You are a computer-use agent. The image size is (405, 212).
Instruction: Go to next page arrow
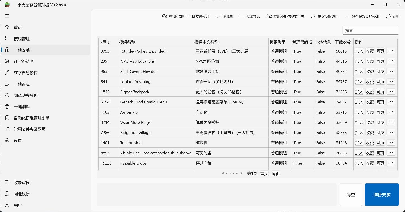pos(241,173)
